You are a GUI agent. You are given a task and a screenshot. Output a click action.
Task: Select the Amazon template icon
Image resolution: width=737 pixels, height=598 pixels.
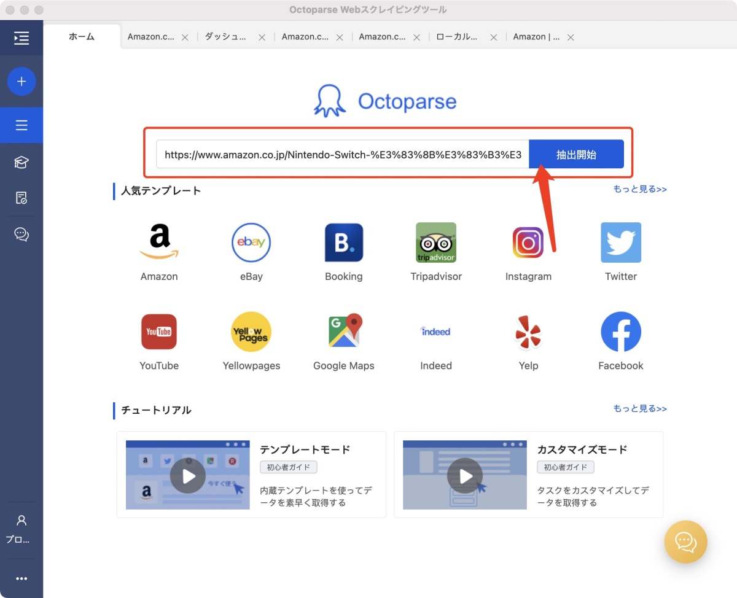tap(159, 242)
